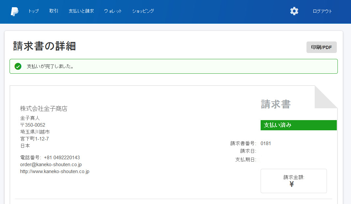The height and width of the screenshot is (204, 351).
Task: Open the トップ navigation tab
Action: (33, 11)
